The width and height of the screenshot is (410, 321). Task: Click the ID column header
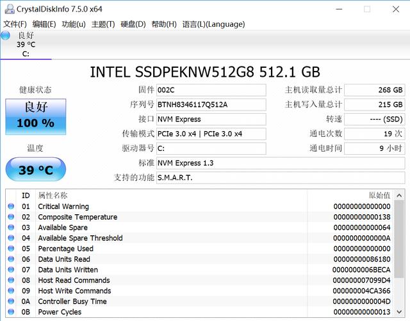(26, 196)
